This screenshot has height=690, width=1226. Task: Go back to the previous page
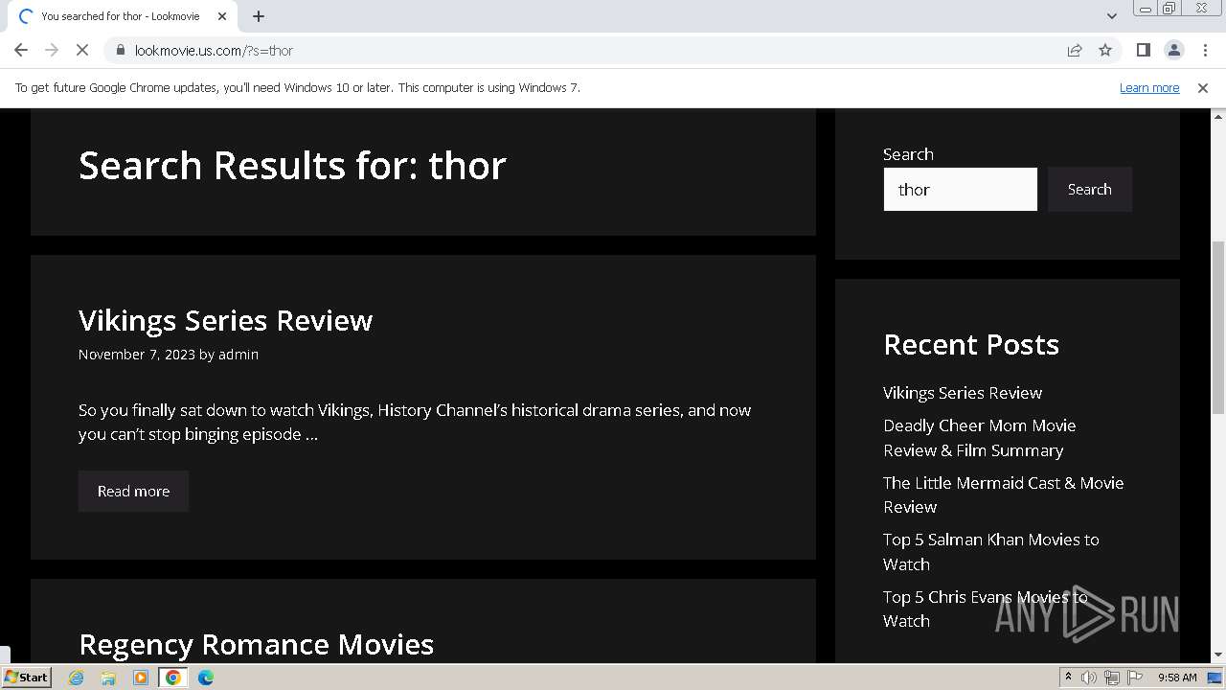(x=21, y=50)
